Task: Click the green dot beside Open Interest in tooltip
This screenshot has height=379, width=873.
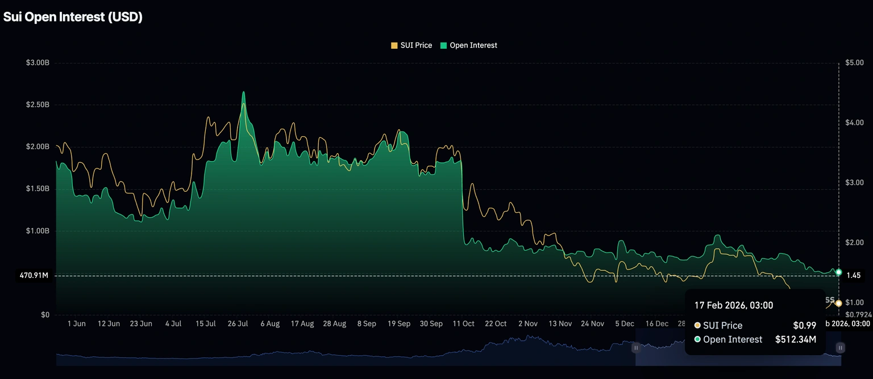Action: [697, 339]
